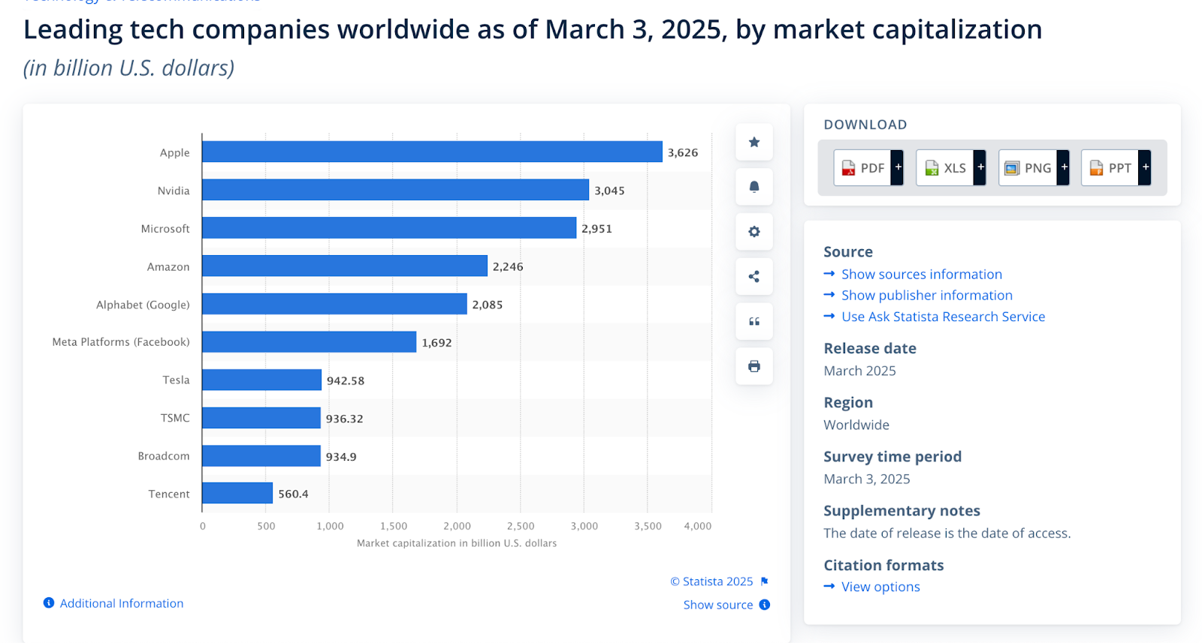Click the plus on PNG download

pos(1063,167)
